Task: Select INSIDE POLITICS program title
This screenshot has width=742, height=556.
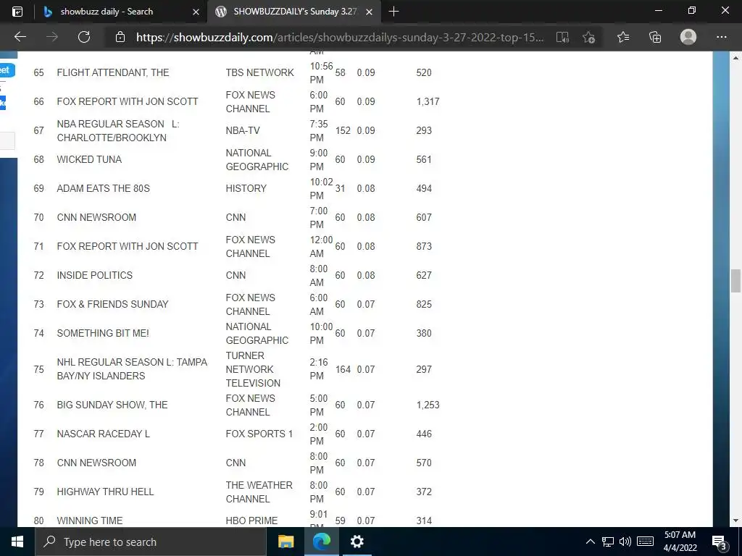Action: pyautogui.click(x=95, y=275)
